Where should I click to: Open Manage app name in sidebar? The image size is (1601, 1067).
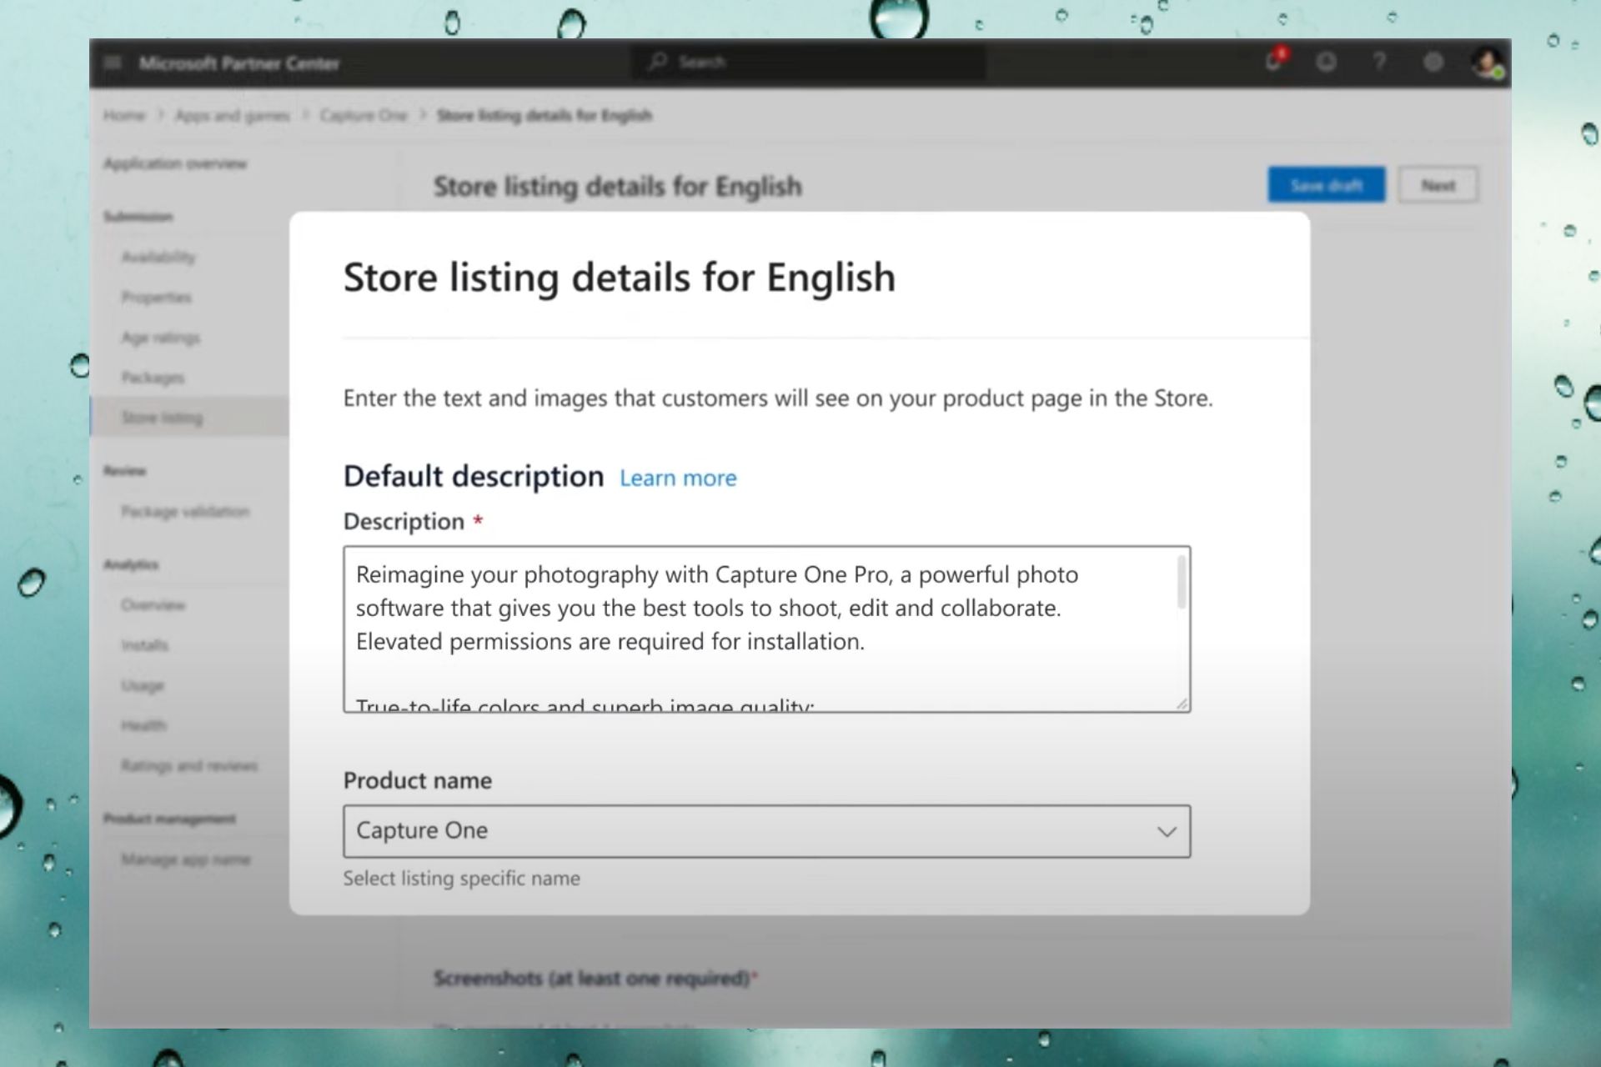click(x=186, y=859)
